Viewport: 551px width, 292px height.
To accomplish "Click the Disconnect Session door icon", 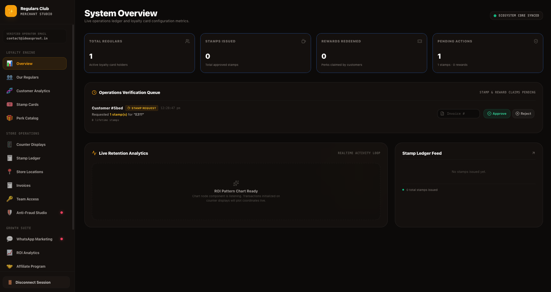I will [x=10, y=282].
